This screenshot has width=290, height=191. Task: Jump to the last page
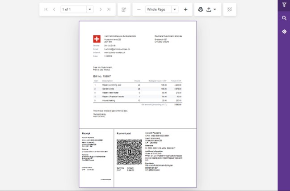point(109,9)
